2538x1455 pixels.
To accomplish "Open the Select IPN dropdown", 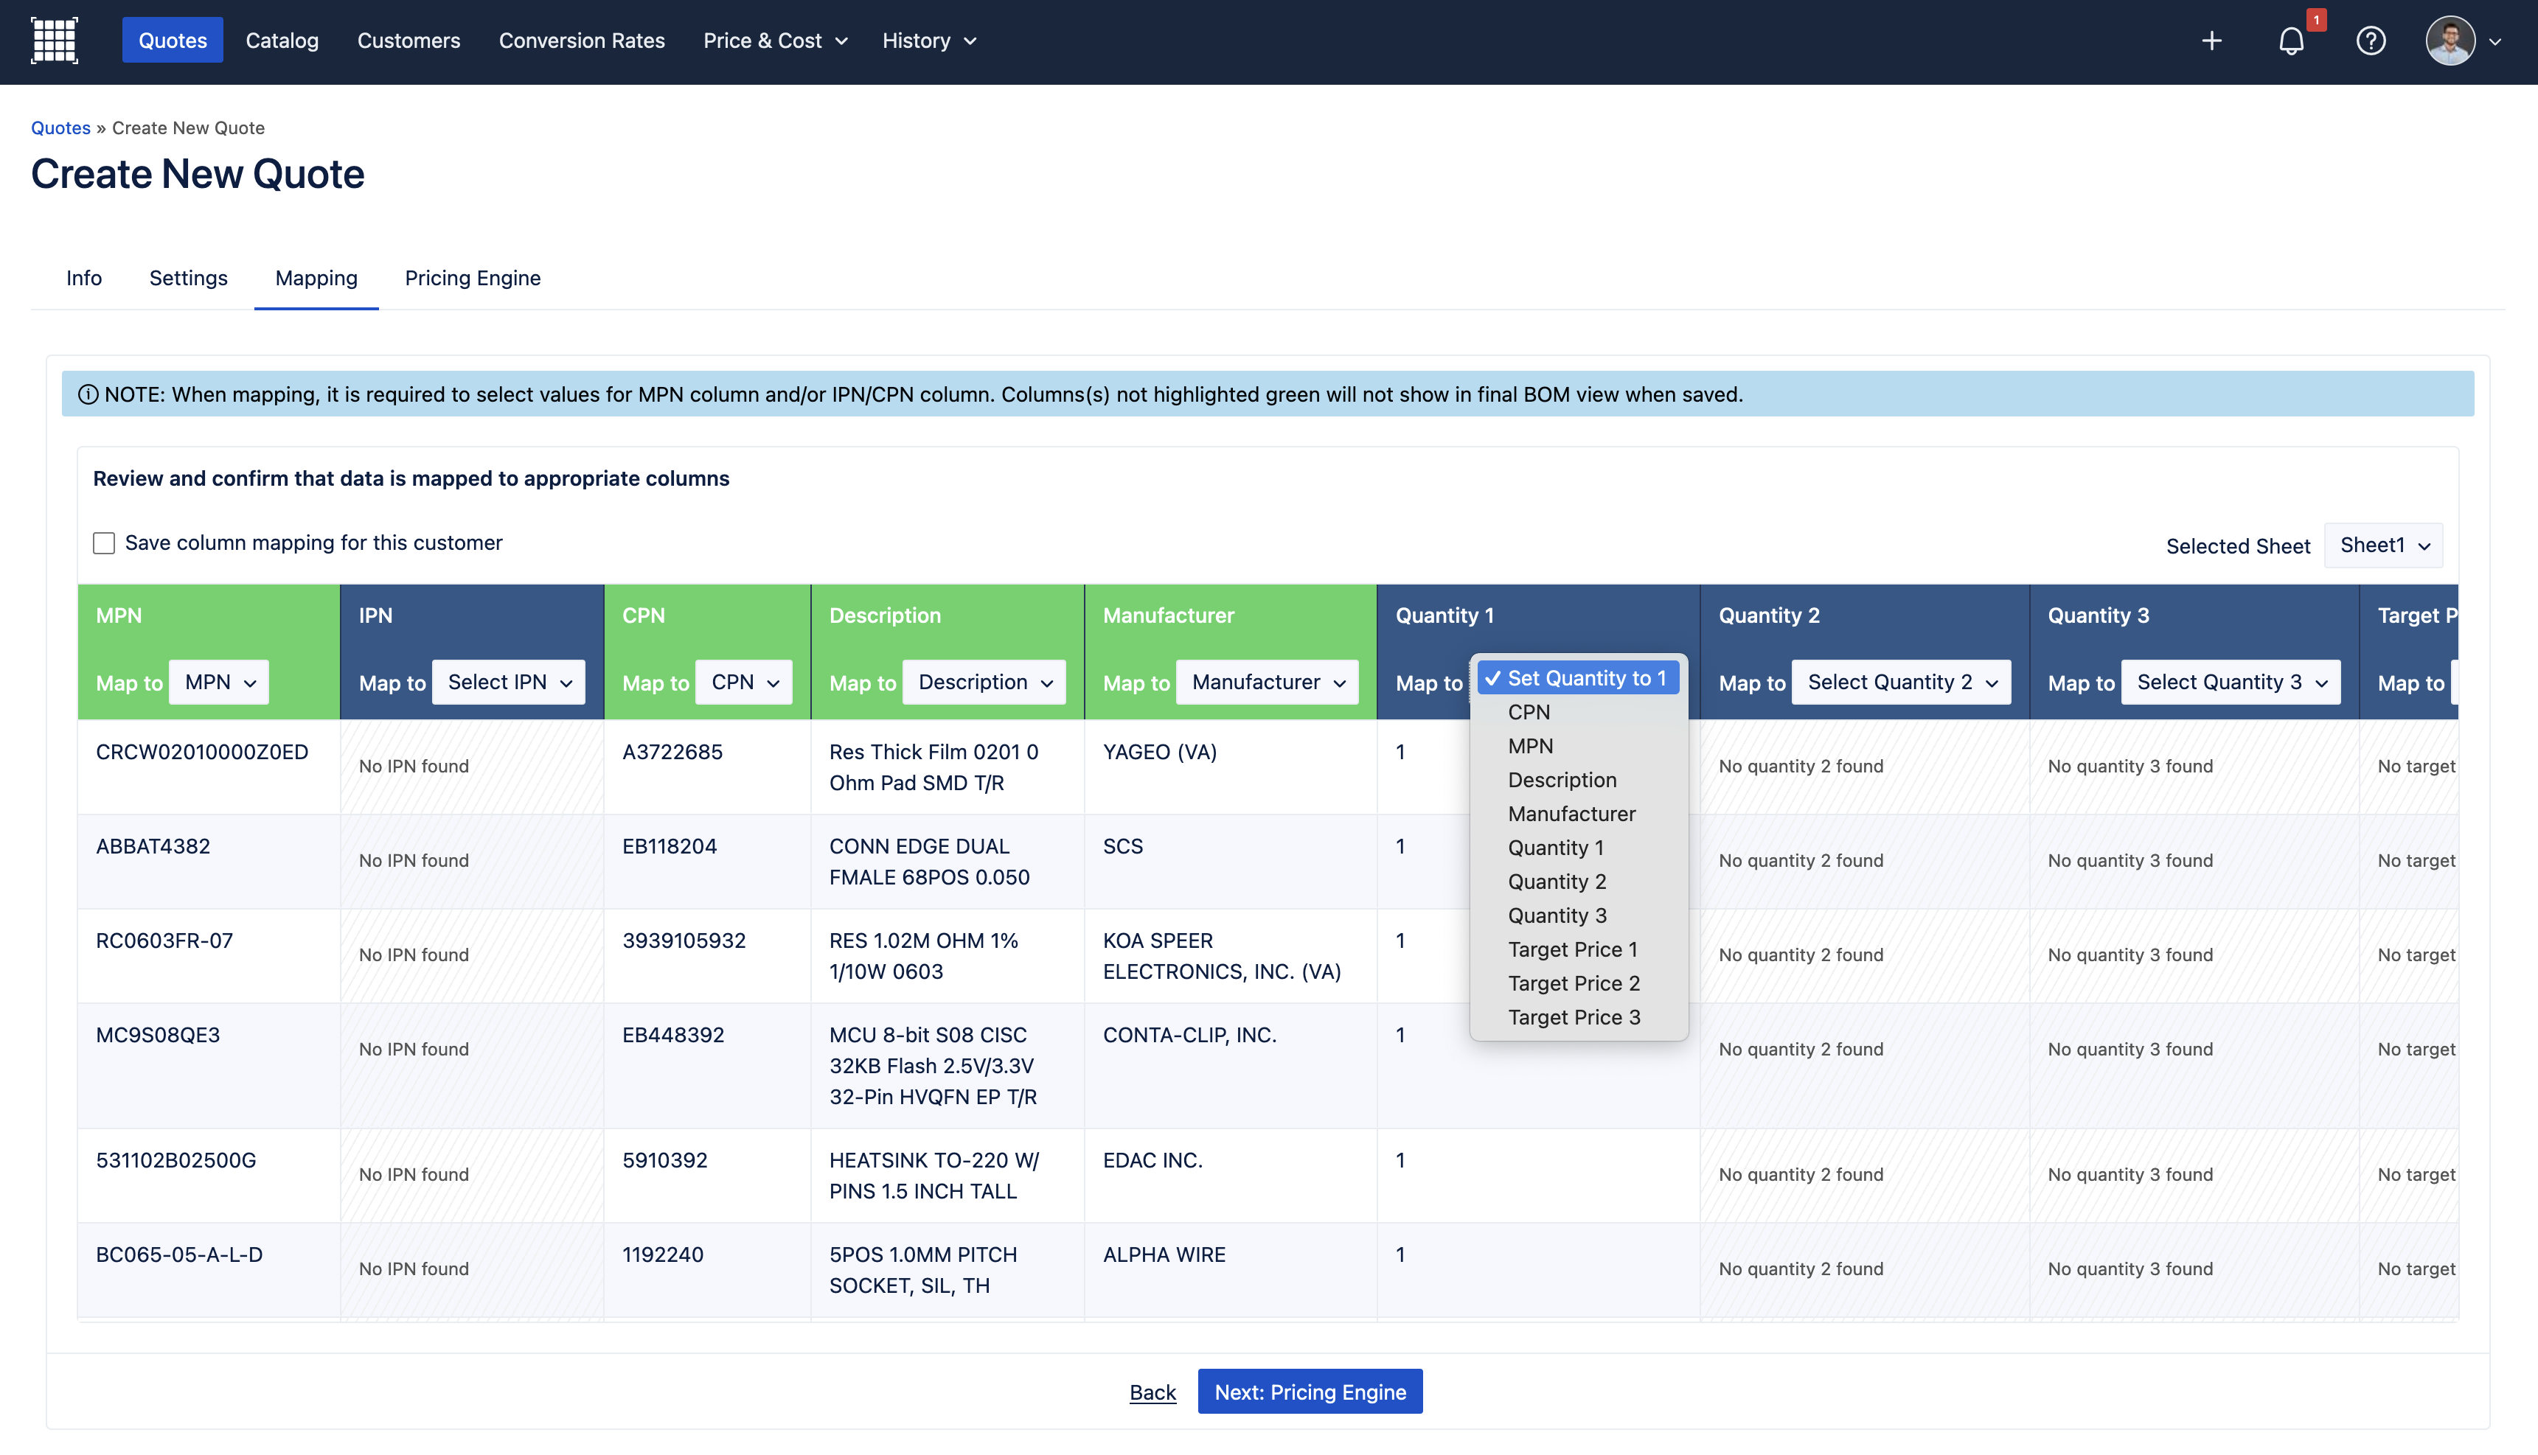I will [x=509, y=683].
